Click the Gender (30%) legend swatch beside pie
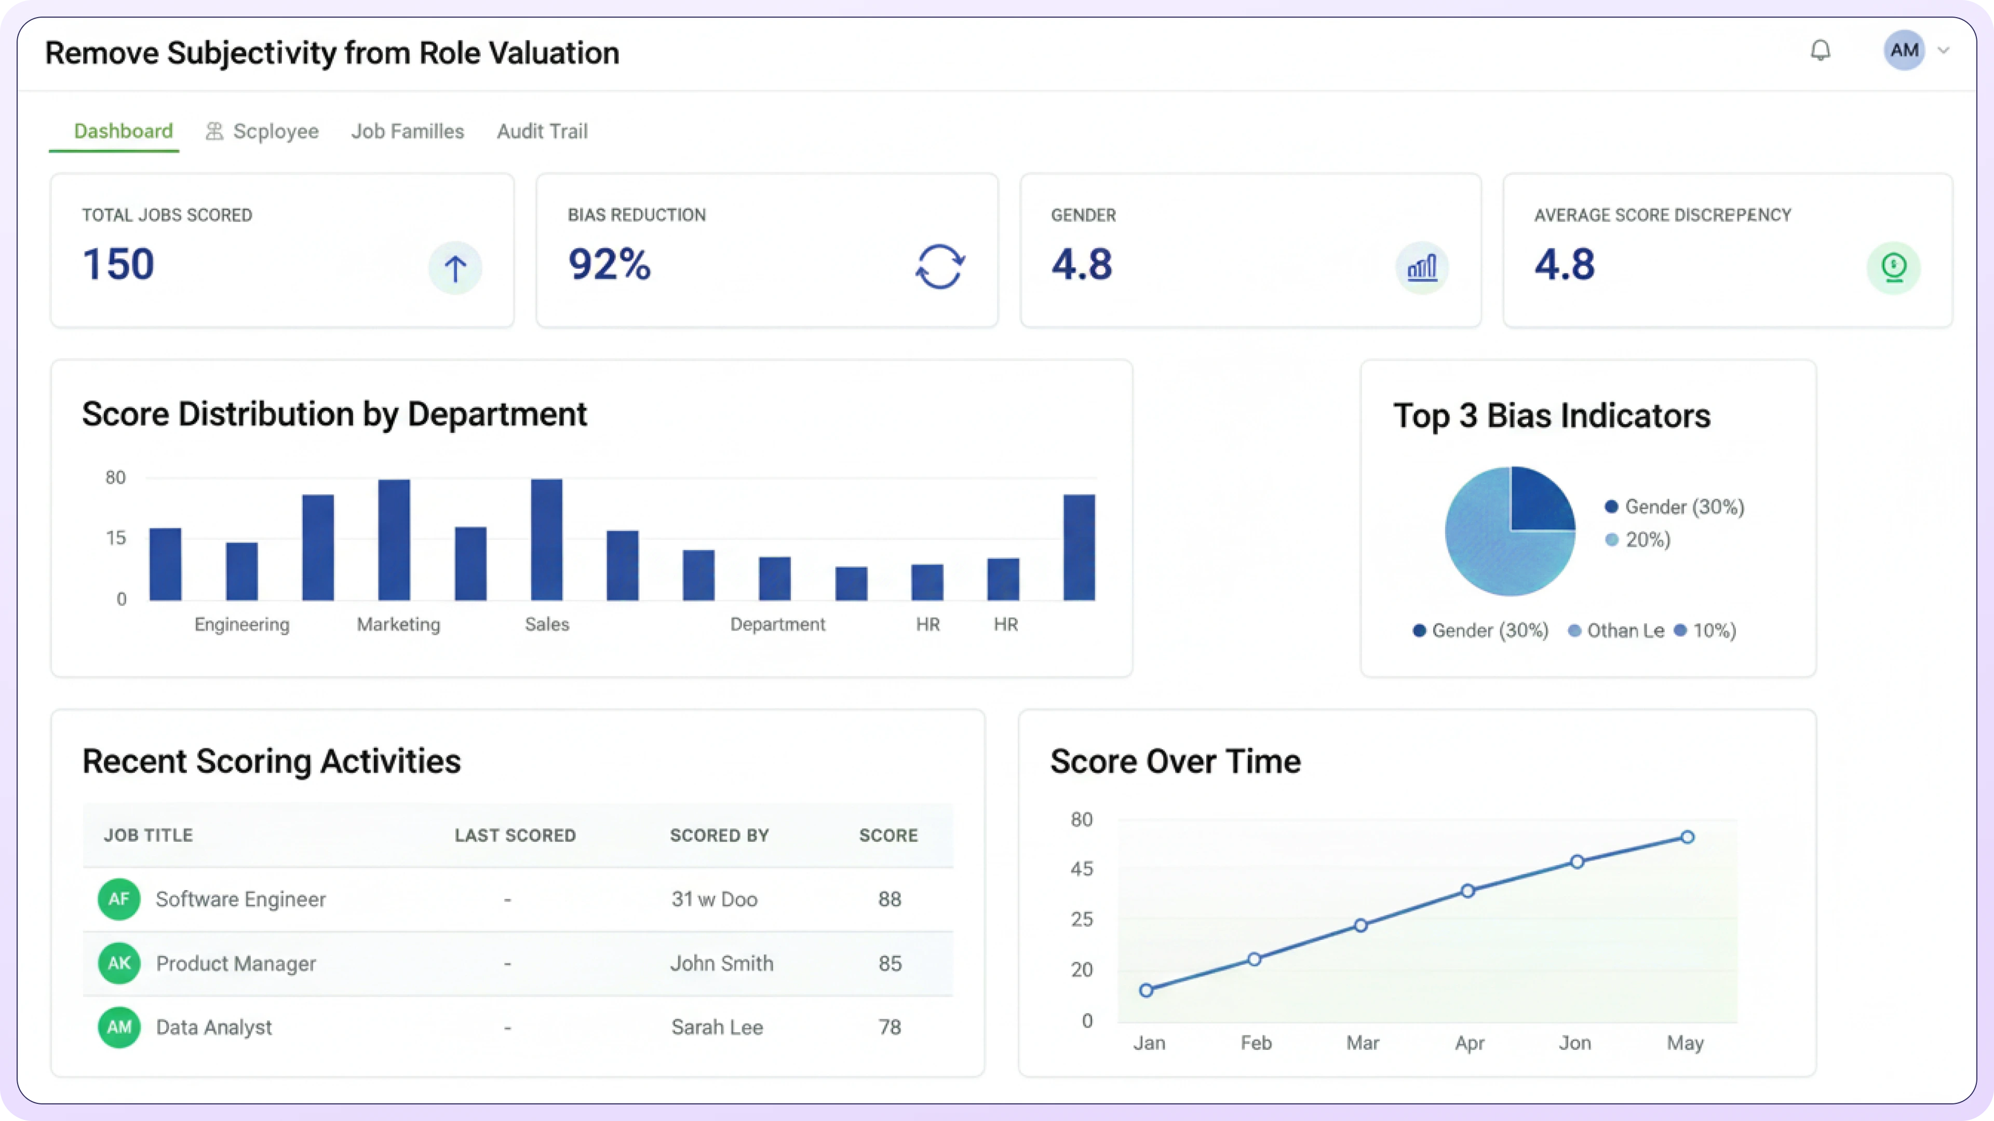Screen dimensions: 1994x1121 (x=1612, y=507)
